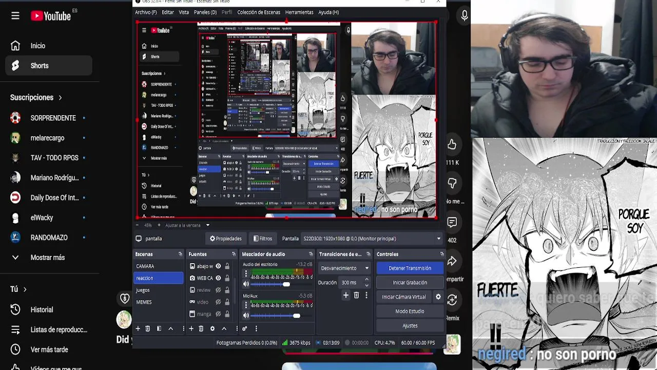Add a new source in Fuentes
Screen dimensions: 657x370
pyautogui.click(x=191, y=328)
